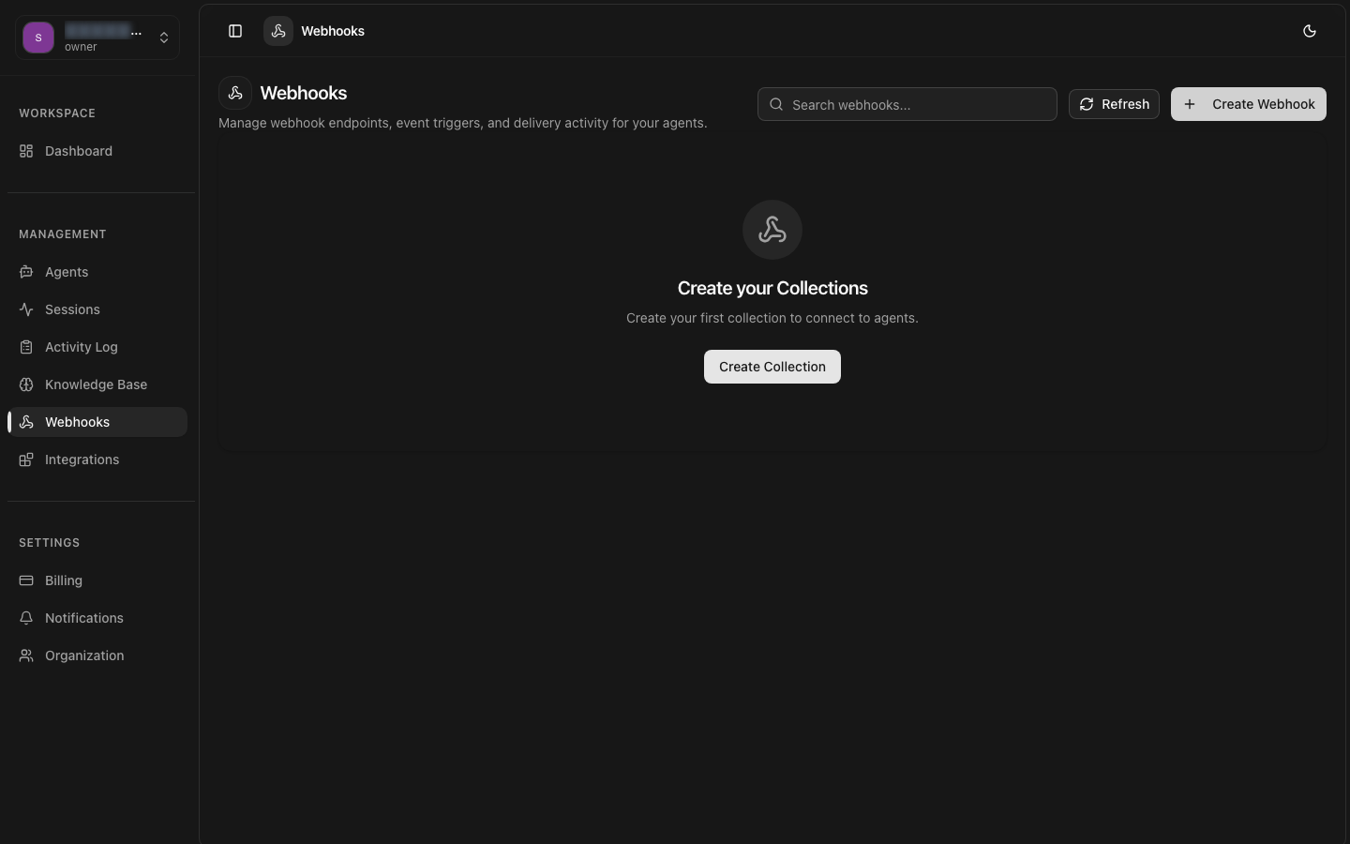This screenshot has height=844, width=1350.
Task: Open Activity Log from sidebar
Action: tap(97, 347)
